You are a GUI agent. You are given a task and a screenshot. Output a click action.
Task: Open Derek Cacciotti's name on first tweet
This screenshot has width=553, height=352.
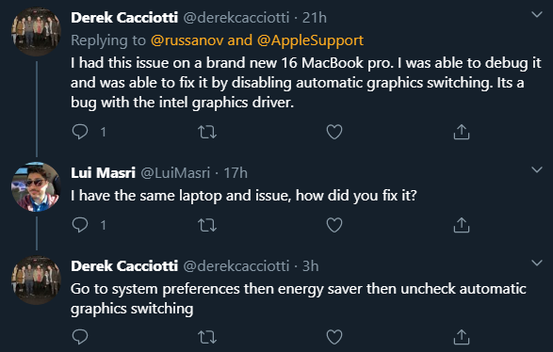click(124, 18)
